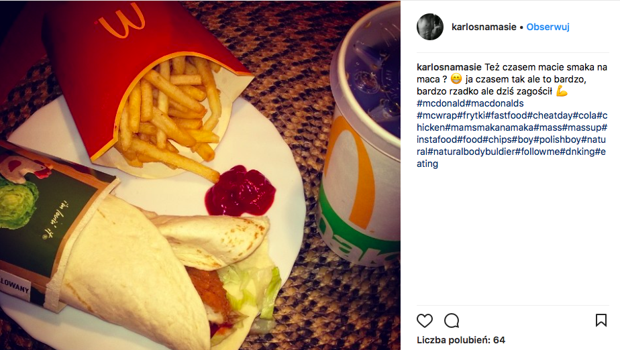The width and height of the screenshot is (620, 350).
Task: Save the post with the bookmark icon
Action: (601, 320)
